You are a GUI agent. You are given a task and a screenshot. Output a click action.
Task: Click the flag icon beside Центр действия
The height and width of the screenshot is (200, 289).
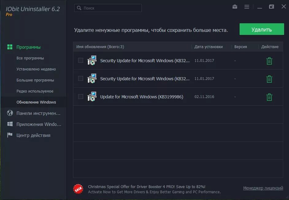tap(10, 135)
